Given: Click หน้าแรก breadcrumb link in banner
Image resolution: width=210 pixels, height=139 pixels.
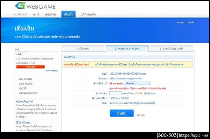Looking at the screenshot, I should pyautogui.click(x=180, y=22).
